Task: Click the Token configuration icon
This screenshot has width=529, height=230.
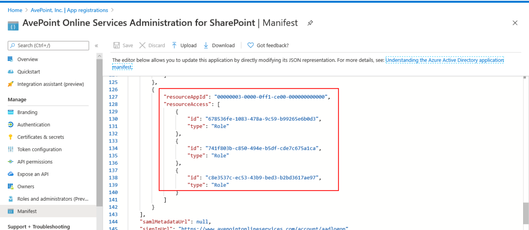Action: [11, 149]
